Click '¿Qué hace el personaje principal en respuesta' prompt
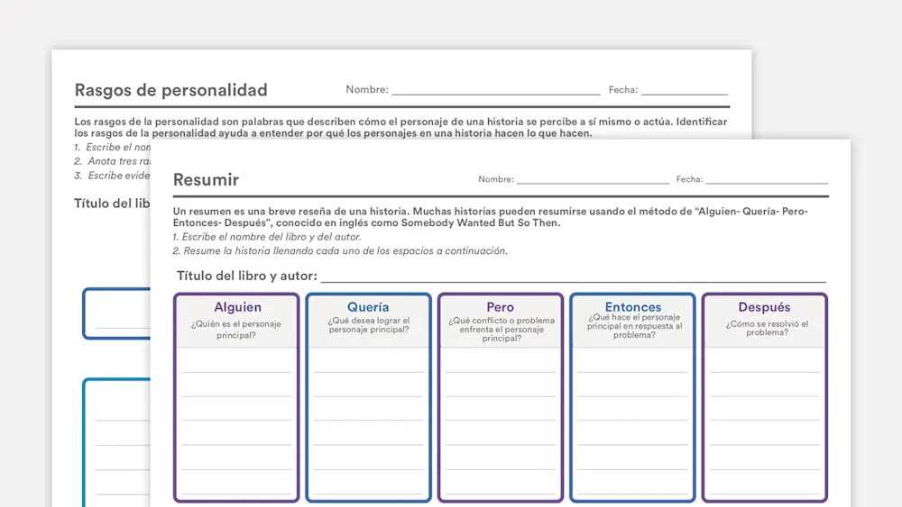This screenshot has height=507, width=902. click(634, 326)
